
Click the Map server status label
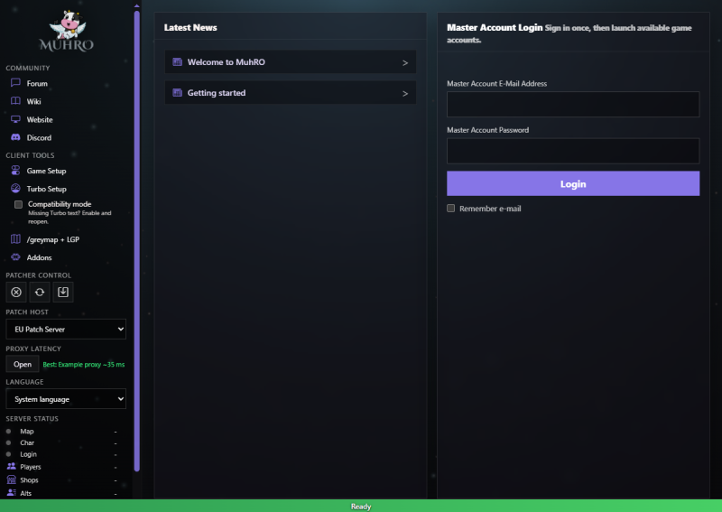click(x=27, y=432)
